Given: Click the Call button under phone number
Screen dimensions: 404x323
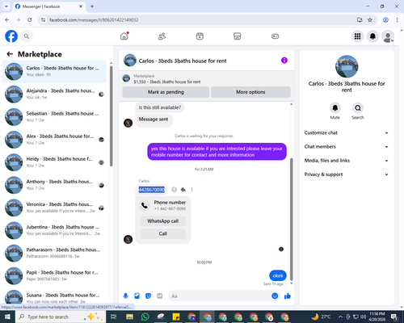Looking at the screenshot, I should [163, 233].
